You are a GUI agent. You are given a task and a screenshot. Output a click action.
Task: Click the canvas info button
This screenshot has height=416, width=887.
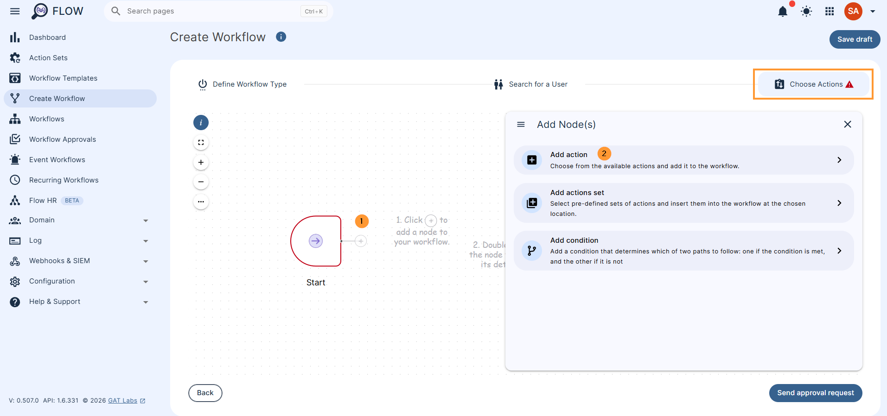pyautogui.click(x=201, y=123)
